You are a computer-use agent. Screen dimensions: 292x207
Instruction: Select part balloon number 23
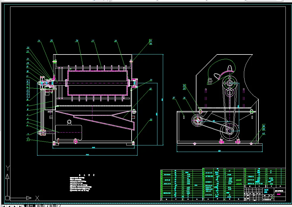coord(28,48)
